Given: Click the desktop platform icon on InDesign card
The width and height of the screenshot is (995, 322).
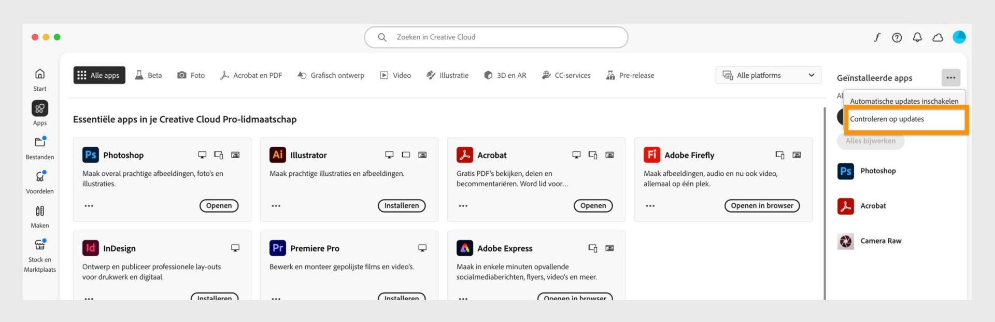Looking at the screenshot, I should click(235, 248).
